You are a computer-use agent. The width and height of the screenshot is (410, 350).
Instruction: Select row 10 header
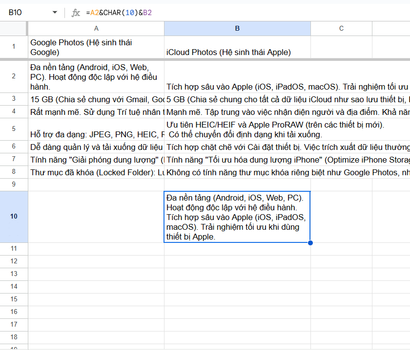14,217
